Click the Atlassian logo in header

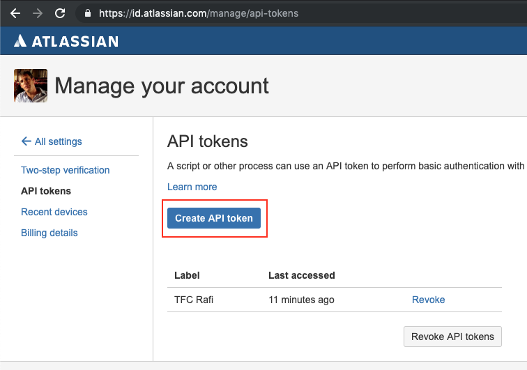(66, 42)
